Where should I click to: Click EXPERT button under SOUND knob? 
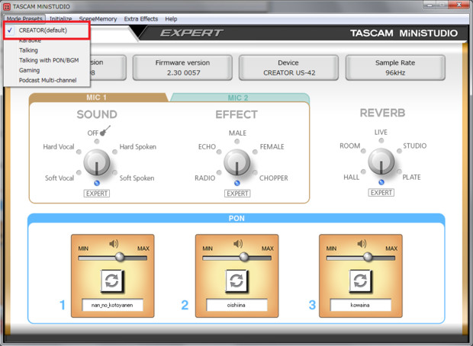click(x=97, y=193)
